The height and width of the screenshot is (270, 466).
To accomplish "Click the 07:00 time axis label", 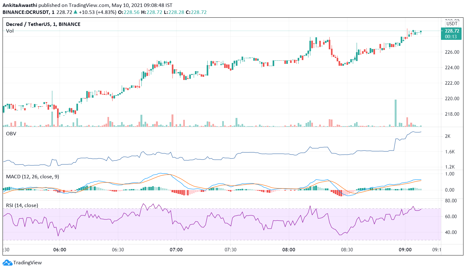I will click(x=176, y=250).
